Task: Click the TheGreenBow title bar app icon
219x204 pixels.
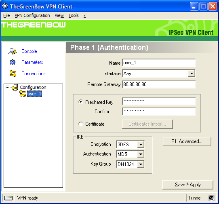Action: click(x=5, y=6)
